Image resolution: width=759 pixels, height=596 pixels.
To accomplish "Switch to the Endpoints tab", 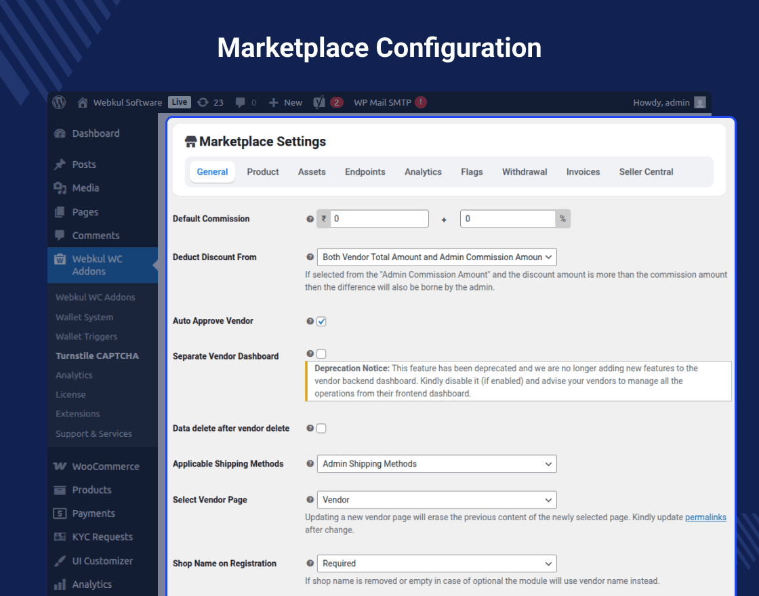I will [x=365, y=172].
